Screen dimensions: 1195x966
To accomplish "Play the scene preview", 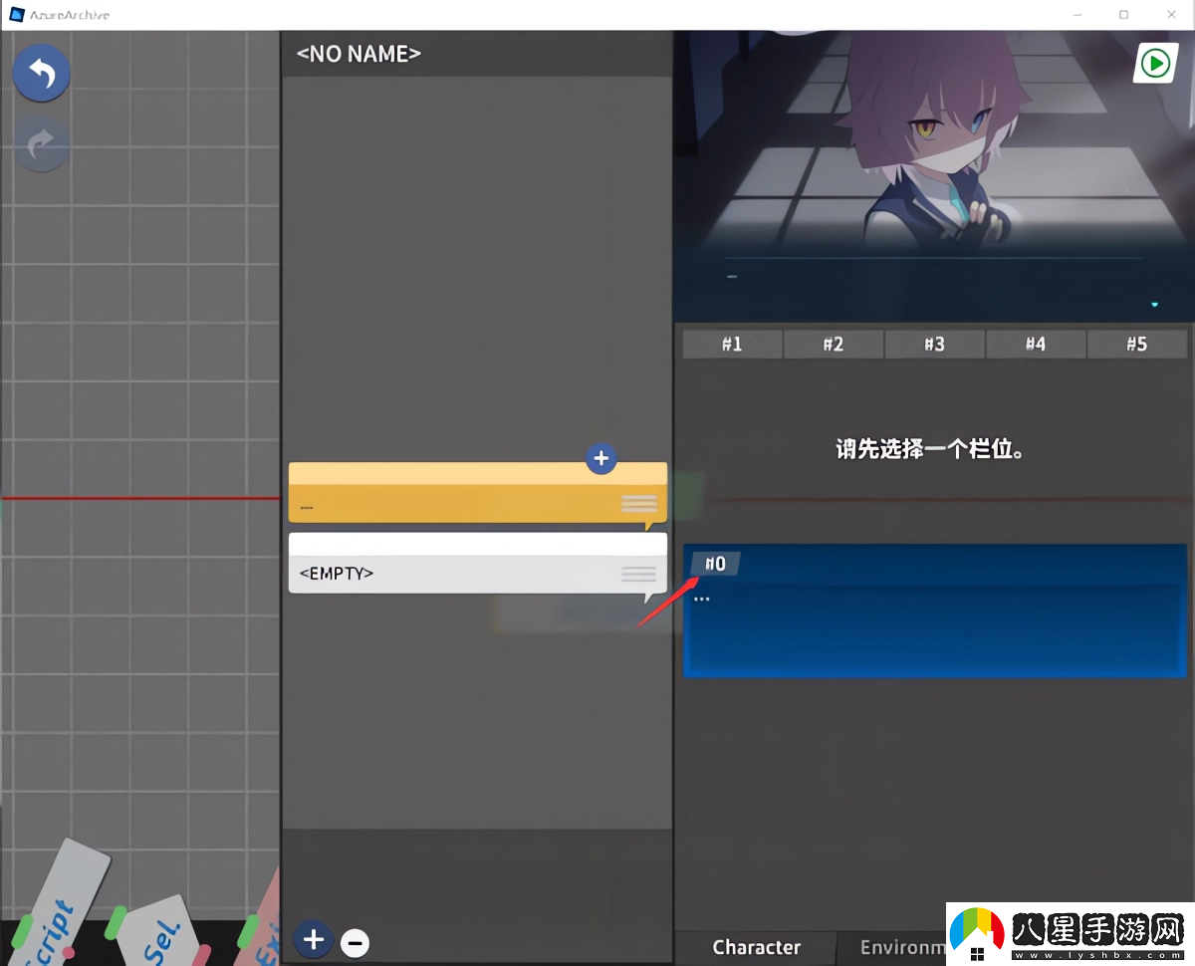I will click(1155, 65).
